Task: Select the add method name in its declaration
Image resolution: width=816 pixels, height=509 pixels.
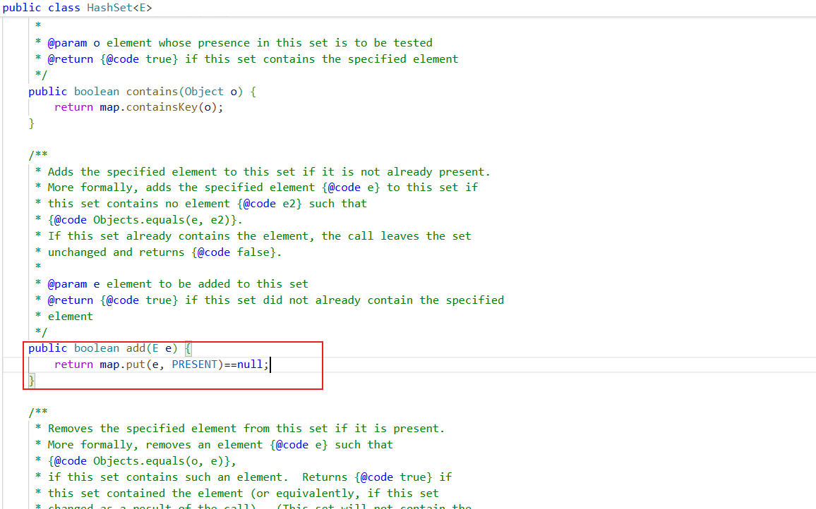Action: point(136,348)
